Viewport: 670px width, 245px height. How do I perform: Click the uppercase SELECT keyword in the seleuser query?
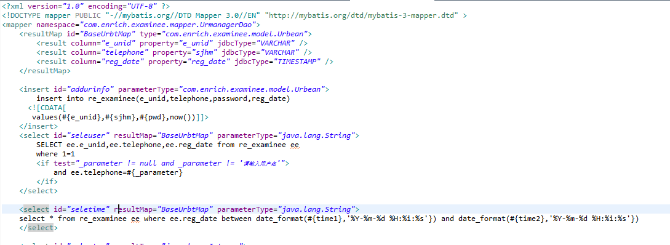click(x=49, y=145)
